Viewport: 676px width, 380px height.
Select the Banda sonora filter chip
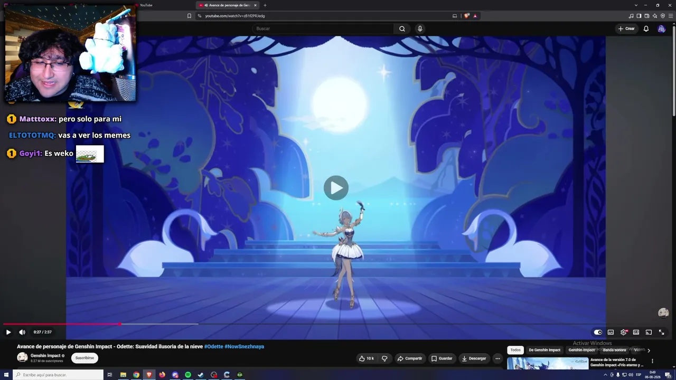pos(614,350)
